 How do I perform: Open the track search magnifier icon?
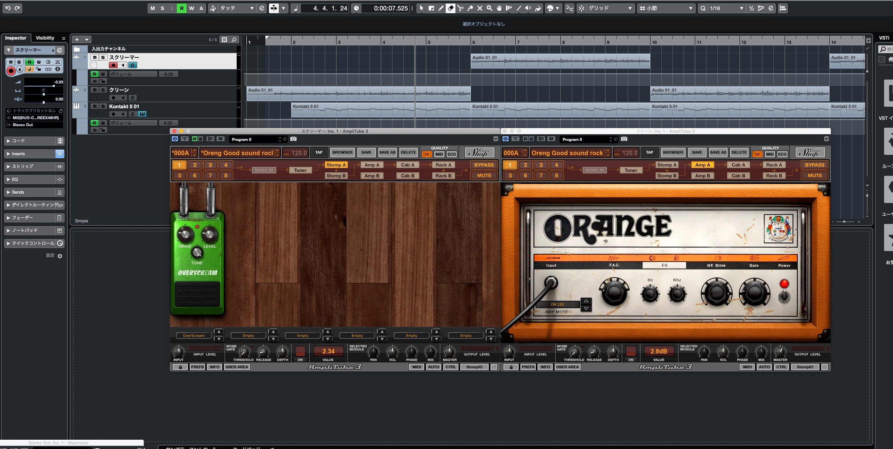(234, 40)
